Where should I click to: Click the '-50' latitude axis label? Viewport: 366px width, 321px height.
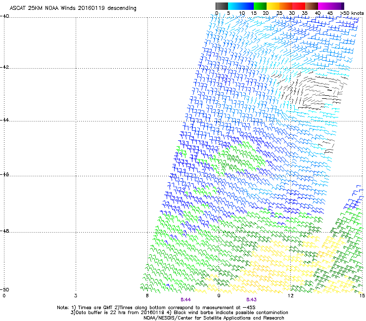(4, 289)
